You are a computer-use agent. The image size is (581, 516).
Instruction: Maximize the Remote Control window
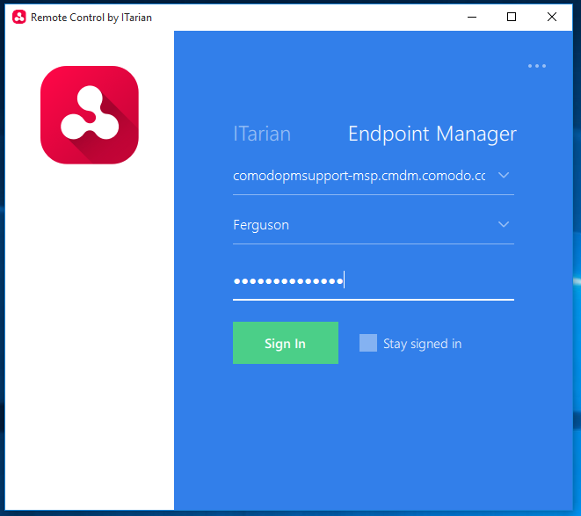pos(512,17)
